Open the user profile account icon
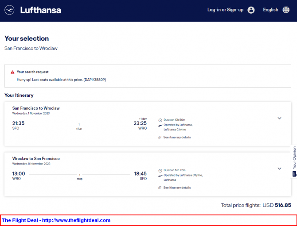The width and height of the screenshot is (297, 226). click(251, 10)
